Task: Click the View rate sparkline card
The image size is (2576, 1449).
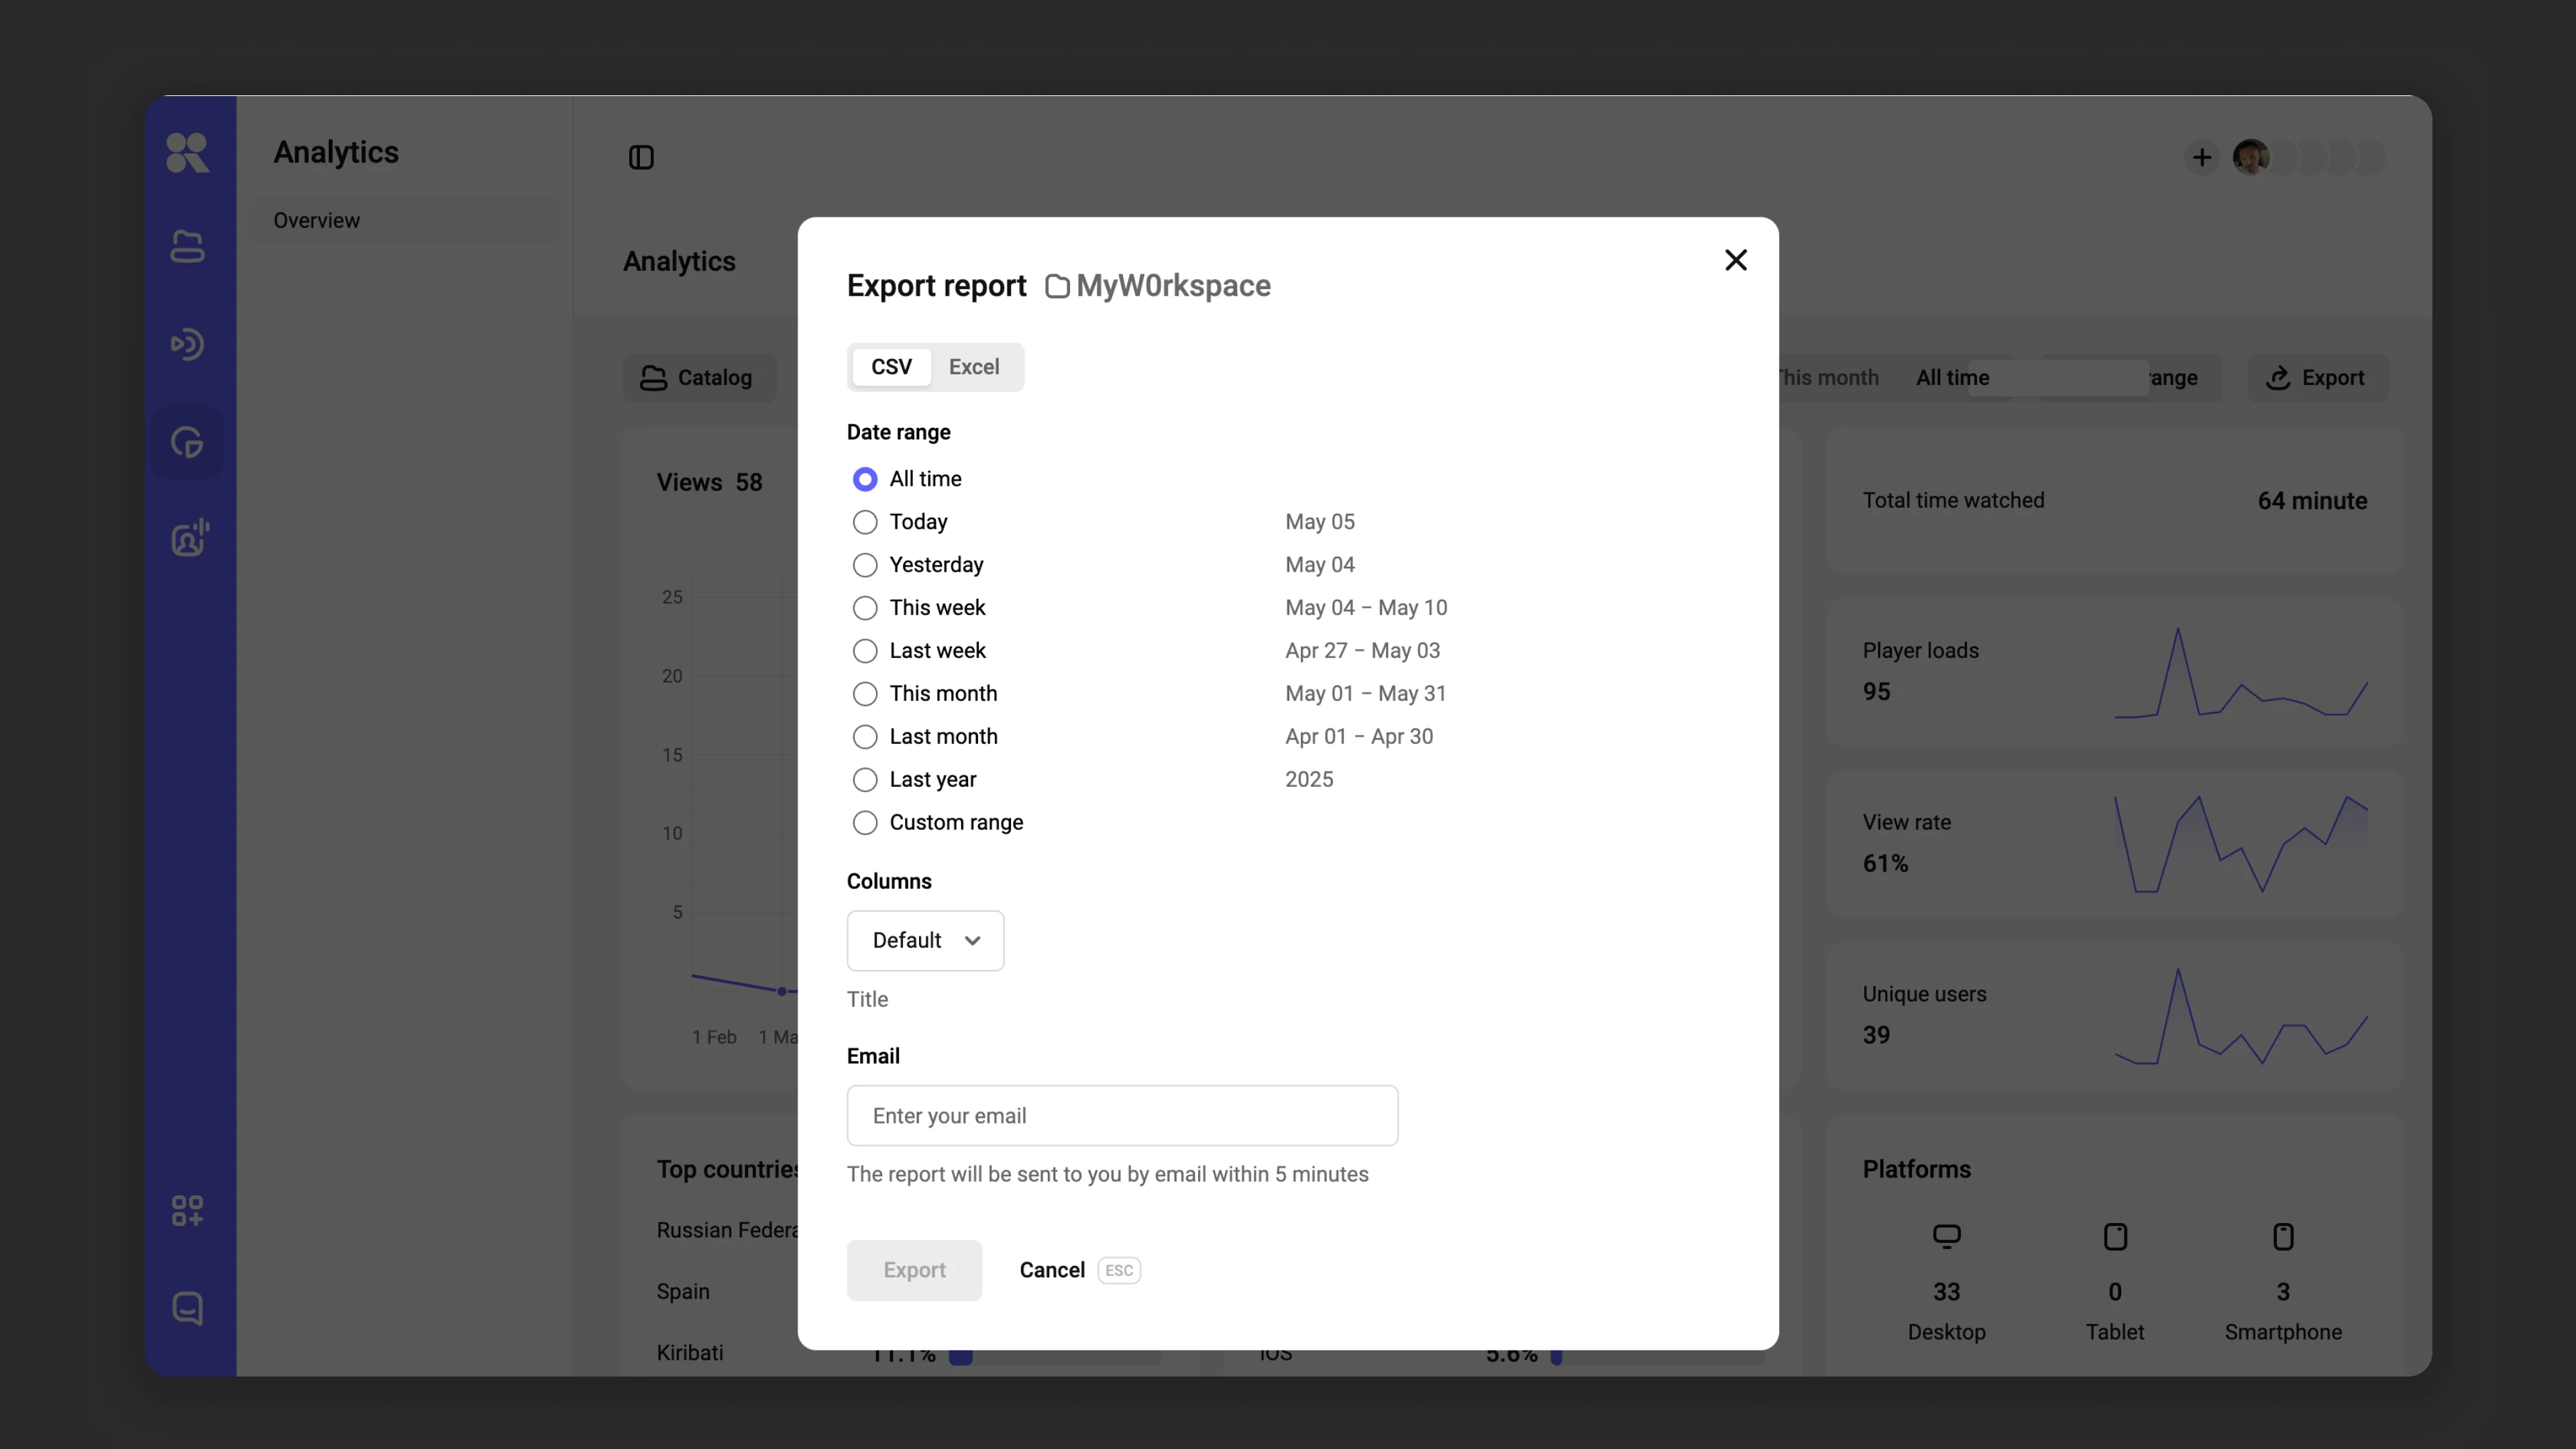Action: (x=2114, y=844)
